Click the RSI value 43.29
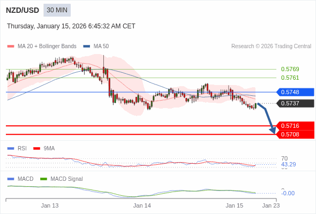This screenshot has width=316, height=214. click(288, 164)
